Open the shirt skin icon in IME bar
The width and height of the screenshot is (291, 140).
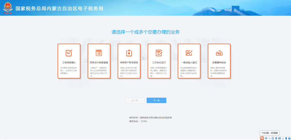(x=286, y=138)
